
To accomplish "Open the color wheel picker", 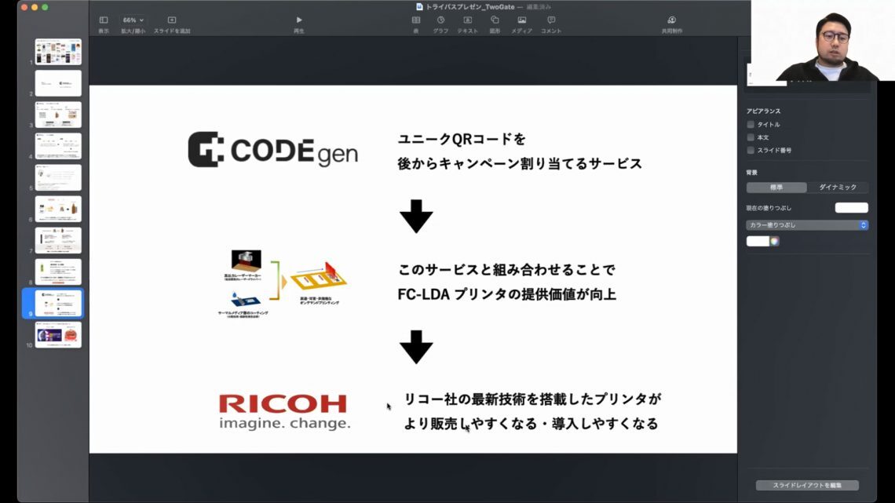I will coord(774,242).
